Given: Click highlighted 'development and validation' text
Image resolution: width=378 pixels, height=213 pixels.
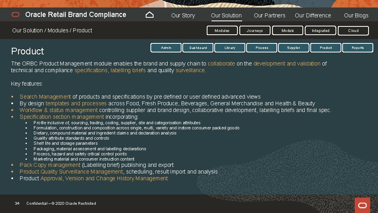Looking at the screenshot, I should tap(287, 64).
